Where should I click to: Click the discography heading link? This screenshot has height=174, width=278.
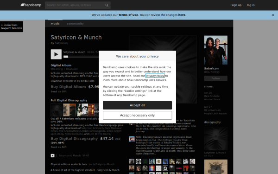click(212, 122)
